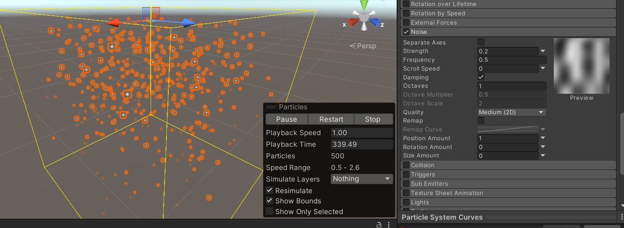
Task: Open the Strength value mode dropdown arrow
Action: [543, 51]
